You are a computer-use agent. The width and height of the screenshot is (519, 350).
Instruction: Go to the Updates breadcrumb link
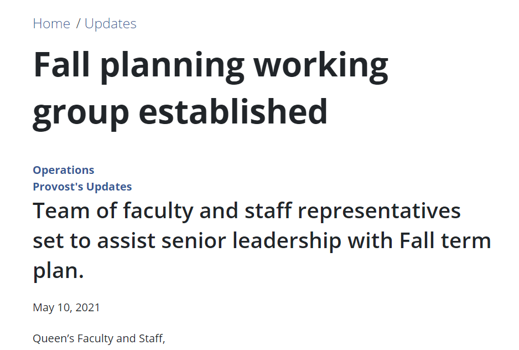[110, 24]
